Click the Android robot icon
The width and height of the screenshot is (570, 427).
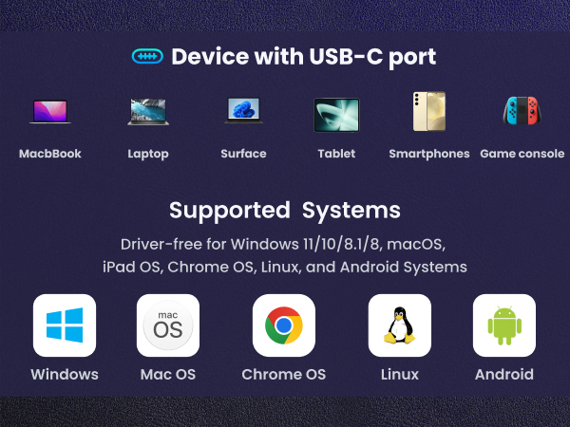(x=504, y=325)
